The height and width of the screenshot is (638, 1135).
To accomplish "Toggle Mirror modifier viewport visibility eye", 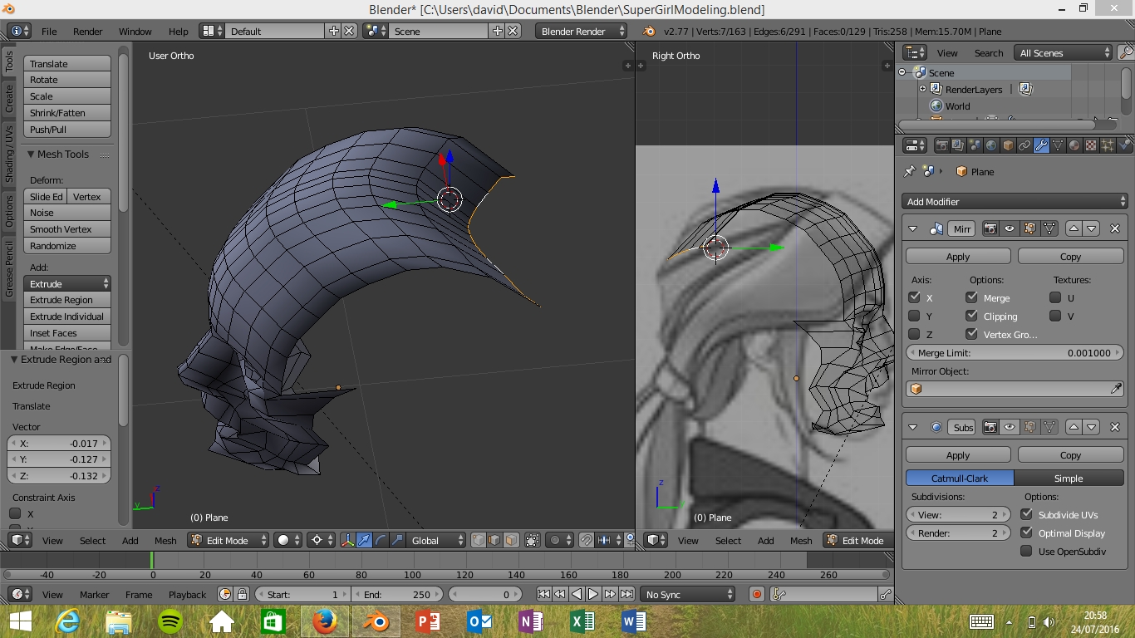I will pos(1010,228).
